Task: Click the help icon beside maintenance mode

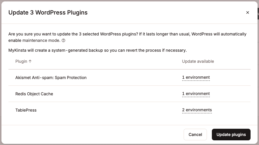Action: 63,41
